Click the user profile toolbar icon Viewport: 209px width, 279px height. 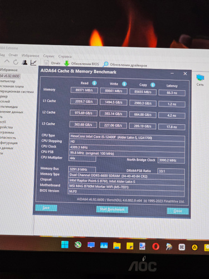pyautogui.click(x=25, y=62)
